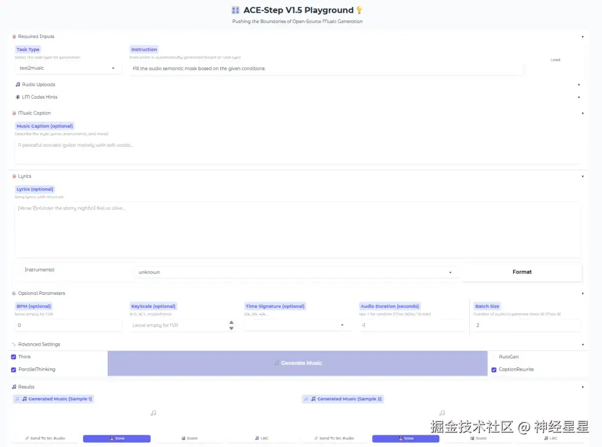Collapse the Results section
Image resolution: width=602 pixels, height=447 pixels.
[582, 387]
